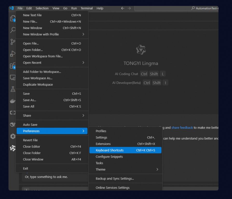This screenshot has width=232, height=199.
Task: Choose Open Folder... entry
Action: [52, 50]
